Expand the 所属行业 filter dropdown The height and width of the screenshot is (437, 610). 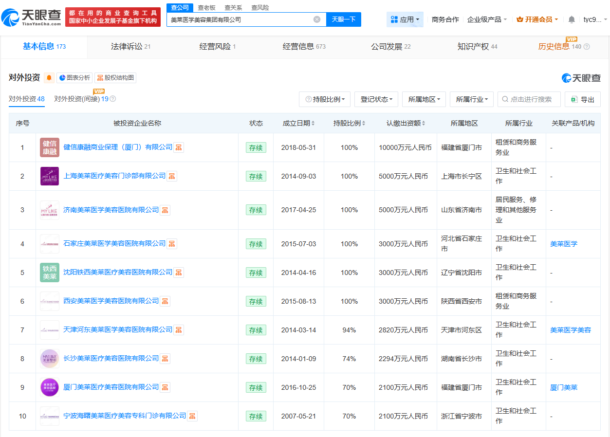pyautogui.click(x=472, y=99)
